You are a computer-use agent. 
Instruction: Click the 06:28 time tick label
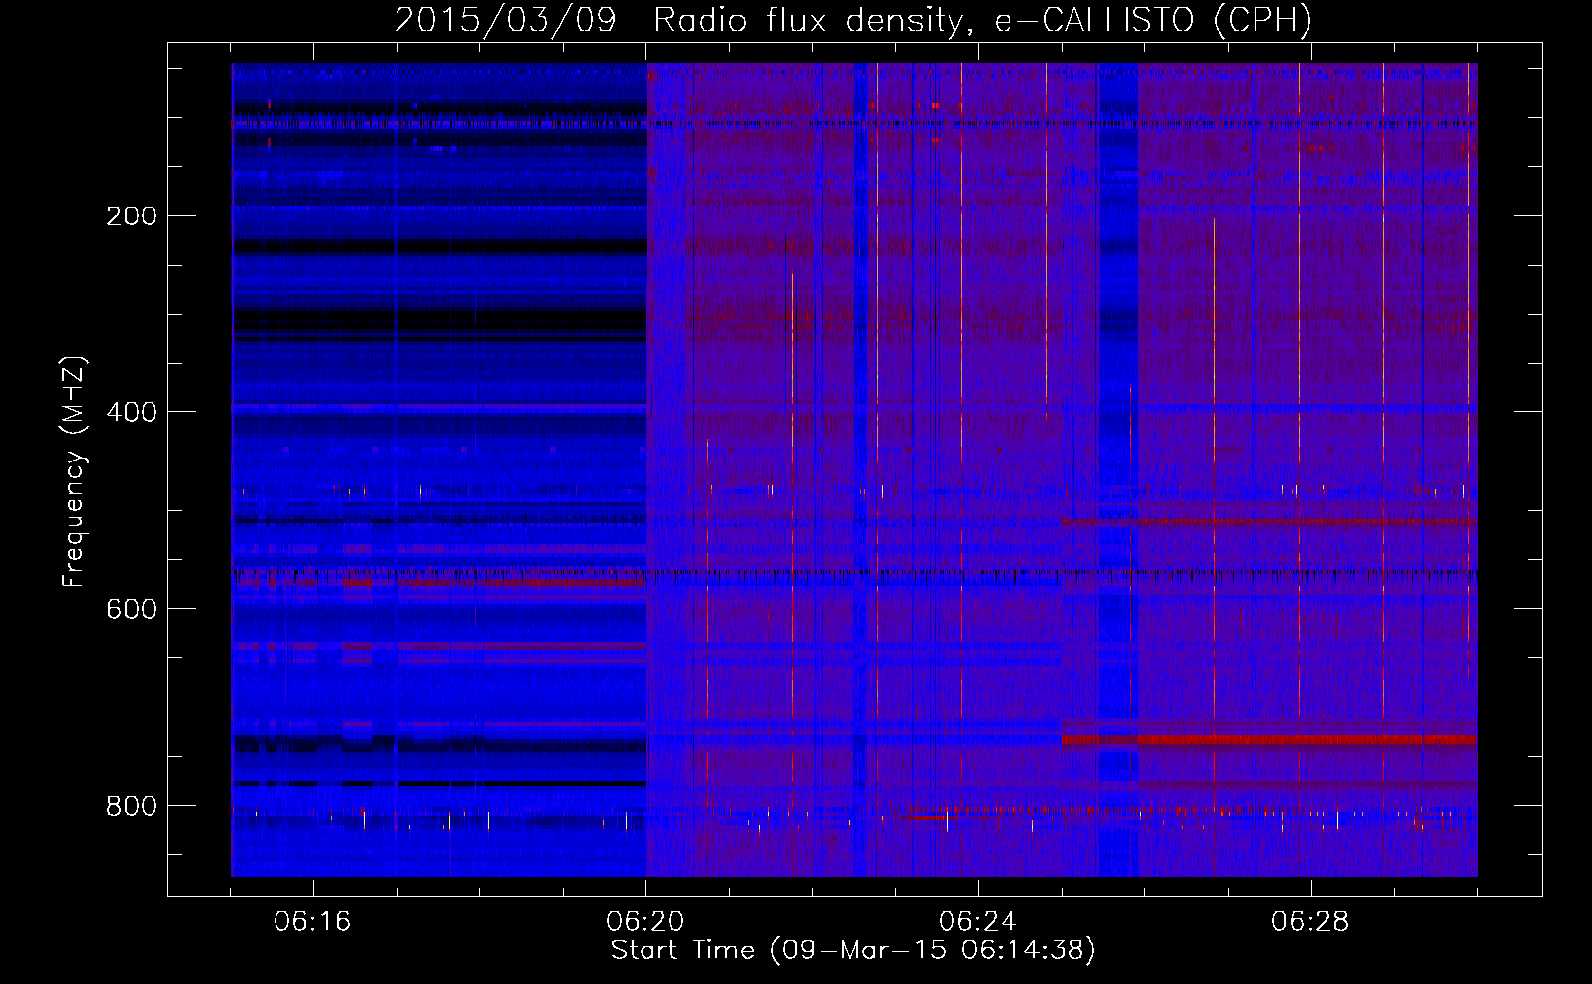pos(1311,922)
